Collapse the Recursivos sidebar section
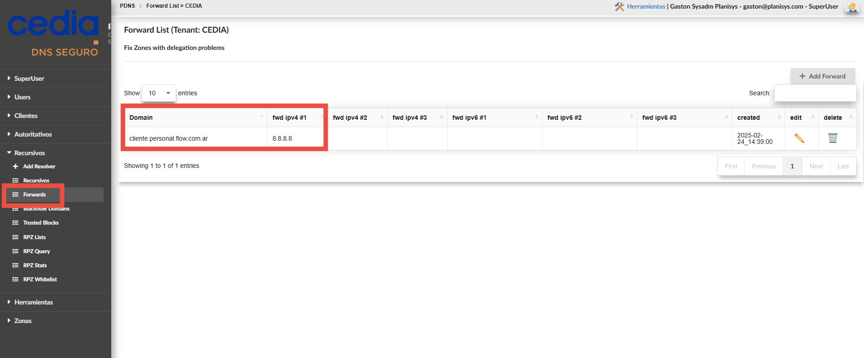864x358 pixels. 30,153
